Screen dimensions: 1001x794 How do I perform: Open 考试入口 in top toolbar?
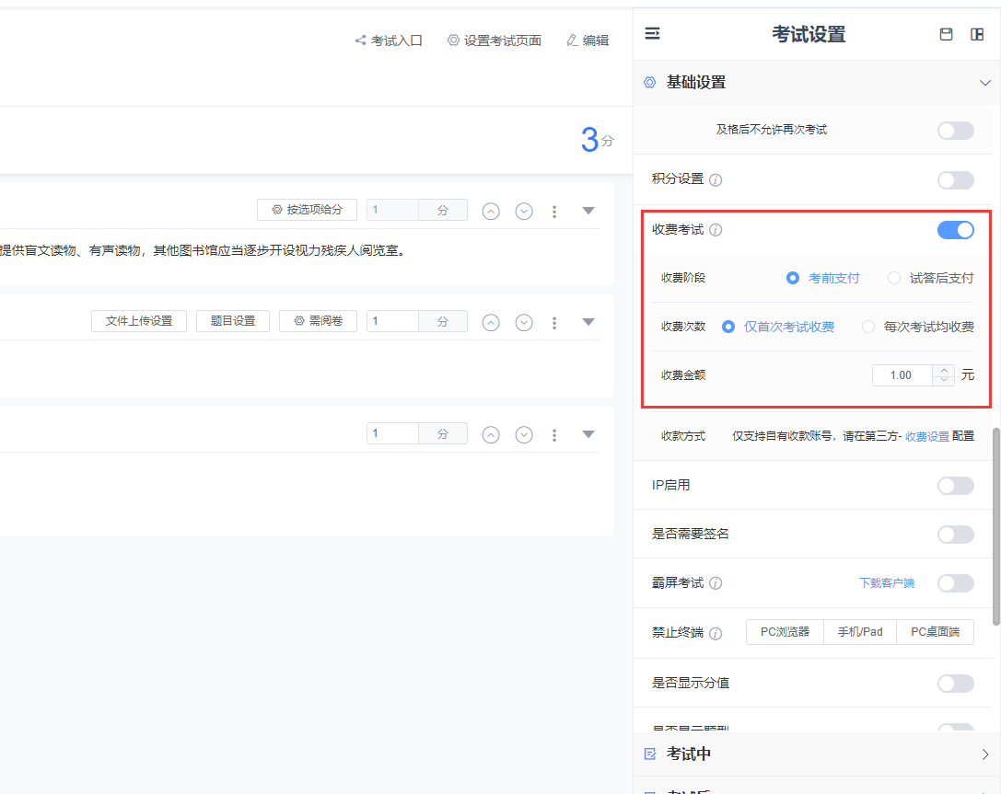pos(389,40)
